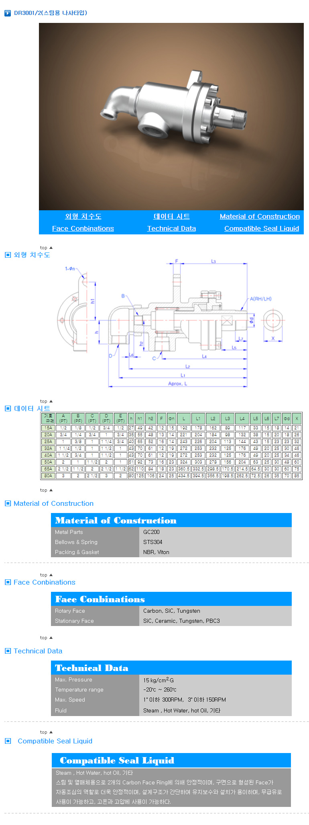Select the 25A row label
Screen dimensions: 309x825
[x=49, y=441]
